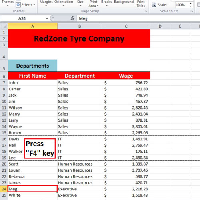Click the formula bar containing Meg
This screenshot has height=200, width=200.
pyautogui.click(x=138, y=18)
